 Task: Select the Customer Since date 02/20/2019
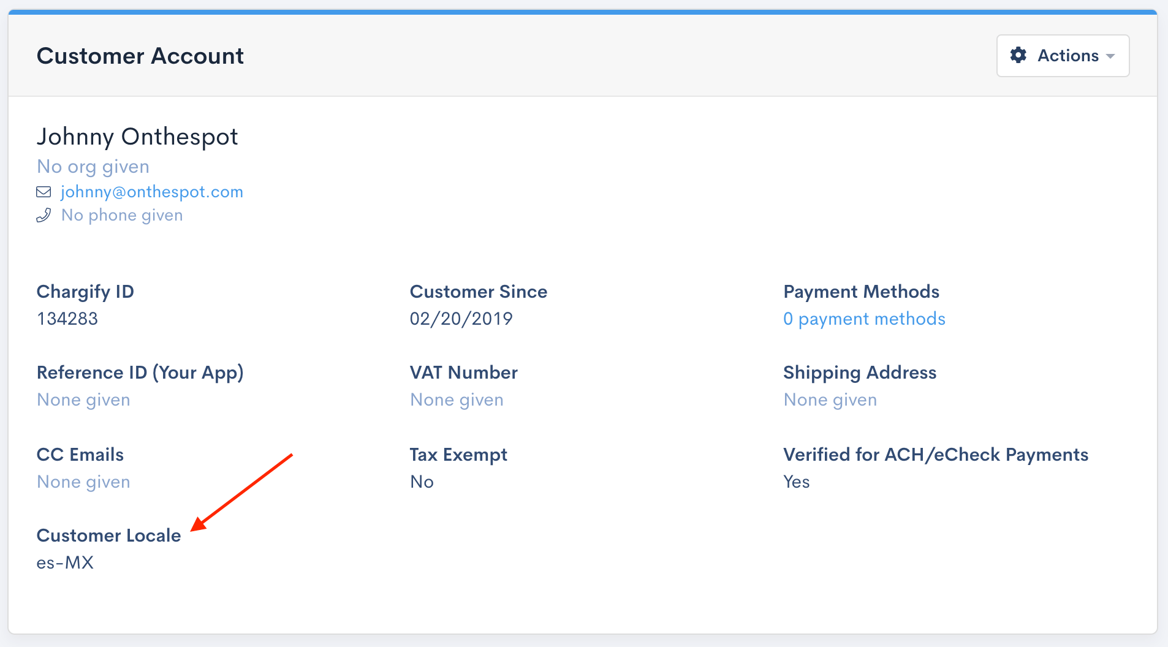tap(461, 318)
